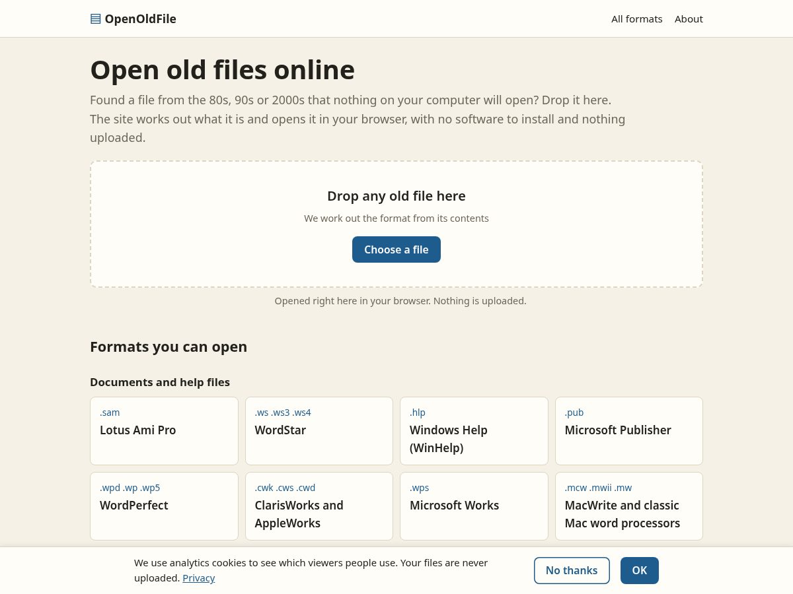Decline cookies with No thanks
793x594 pixels.
point(572,570)
